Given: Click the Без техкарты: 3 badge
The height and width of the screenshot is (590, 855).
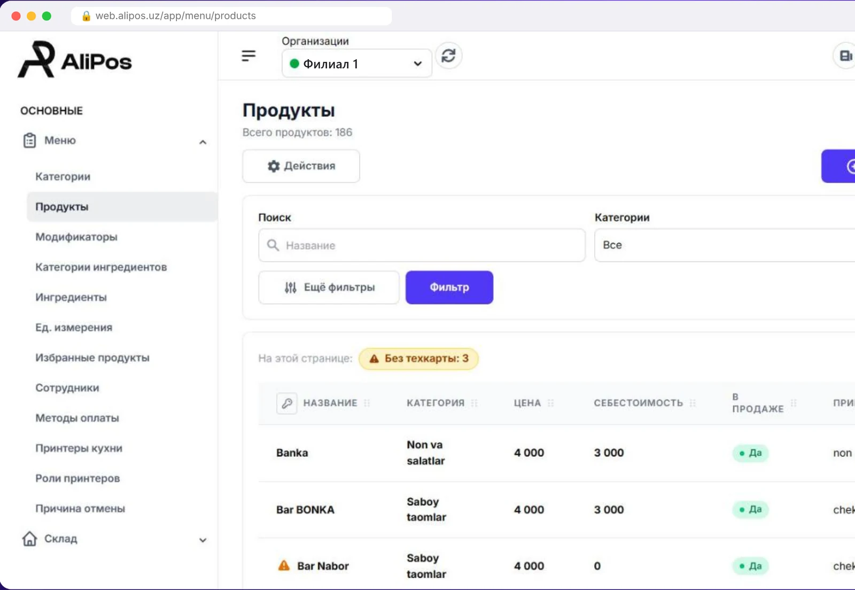Looking at the screenshot, I should point(418,359).
